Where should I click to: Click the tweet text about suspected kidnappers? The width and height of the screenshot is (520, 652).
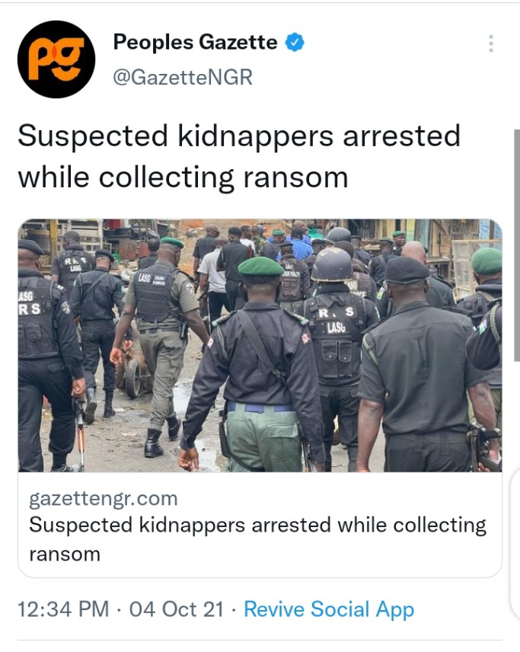[239, 157]
